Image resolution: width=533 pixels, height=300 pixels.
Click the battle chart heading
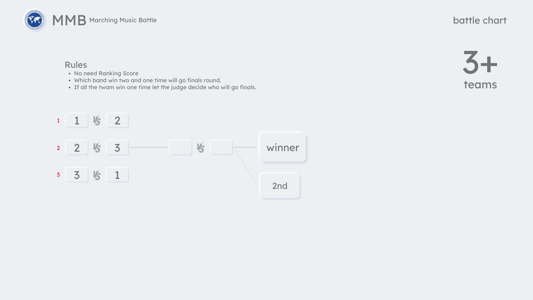click(x=480, y=20)
